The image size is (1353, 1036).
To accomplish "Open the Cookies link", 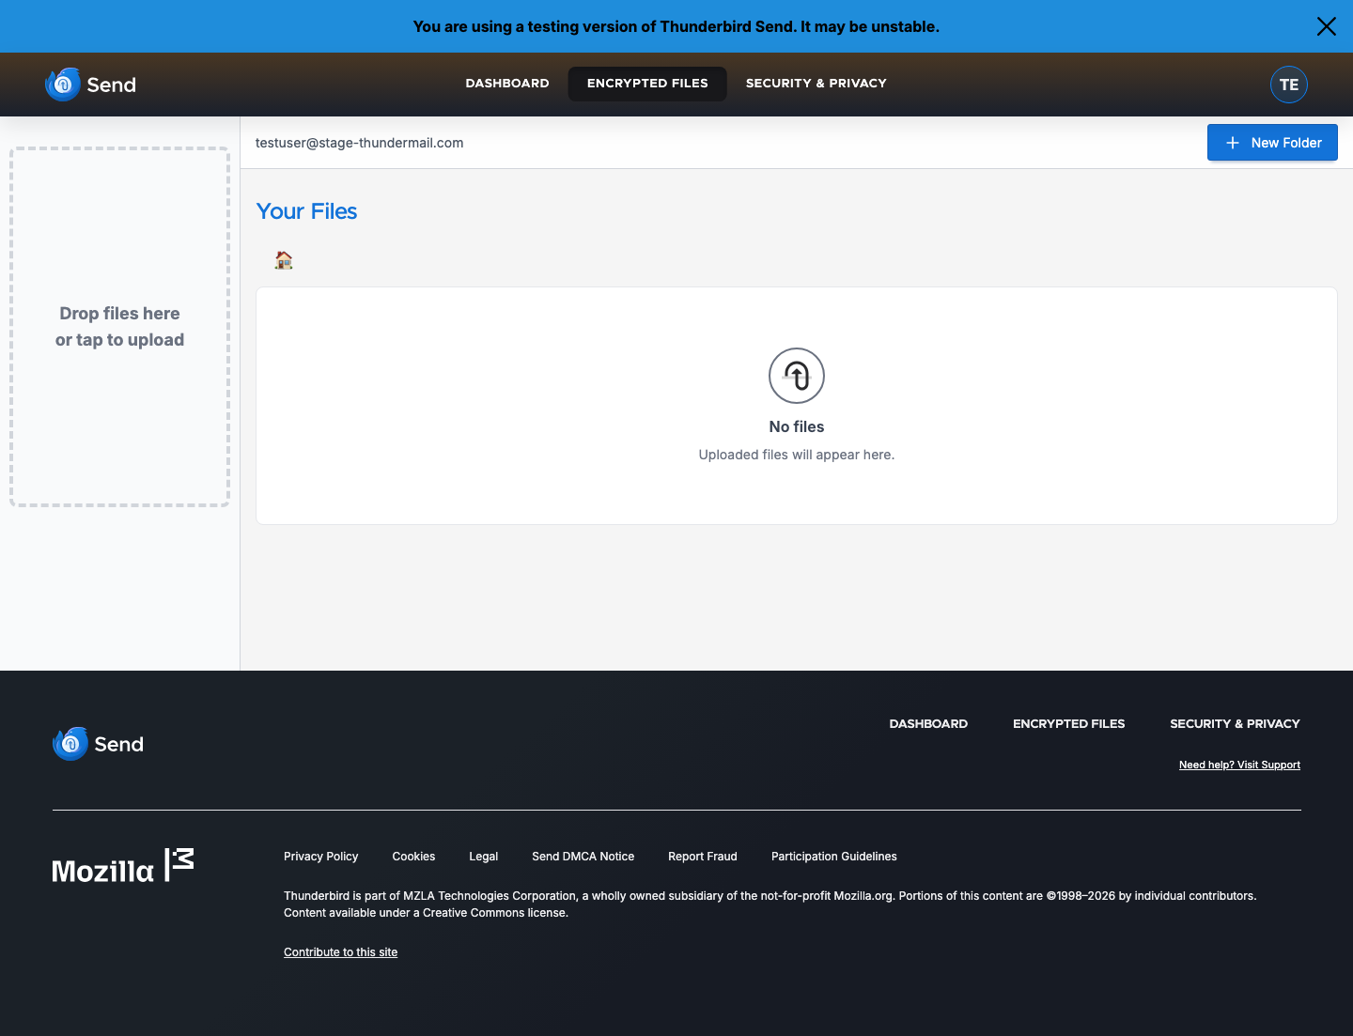I will (413, 857).
